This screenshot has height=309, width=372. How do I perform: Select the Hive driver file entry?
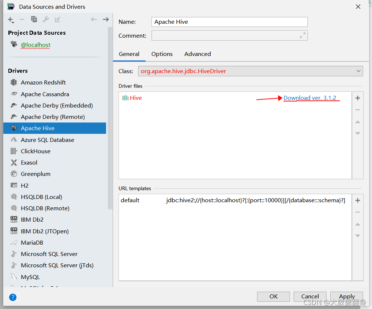click(132, 98)
